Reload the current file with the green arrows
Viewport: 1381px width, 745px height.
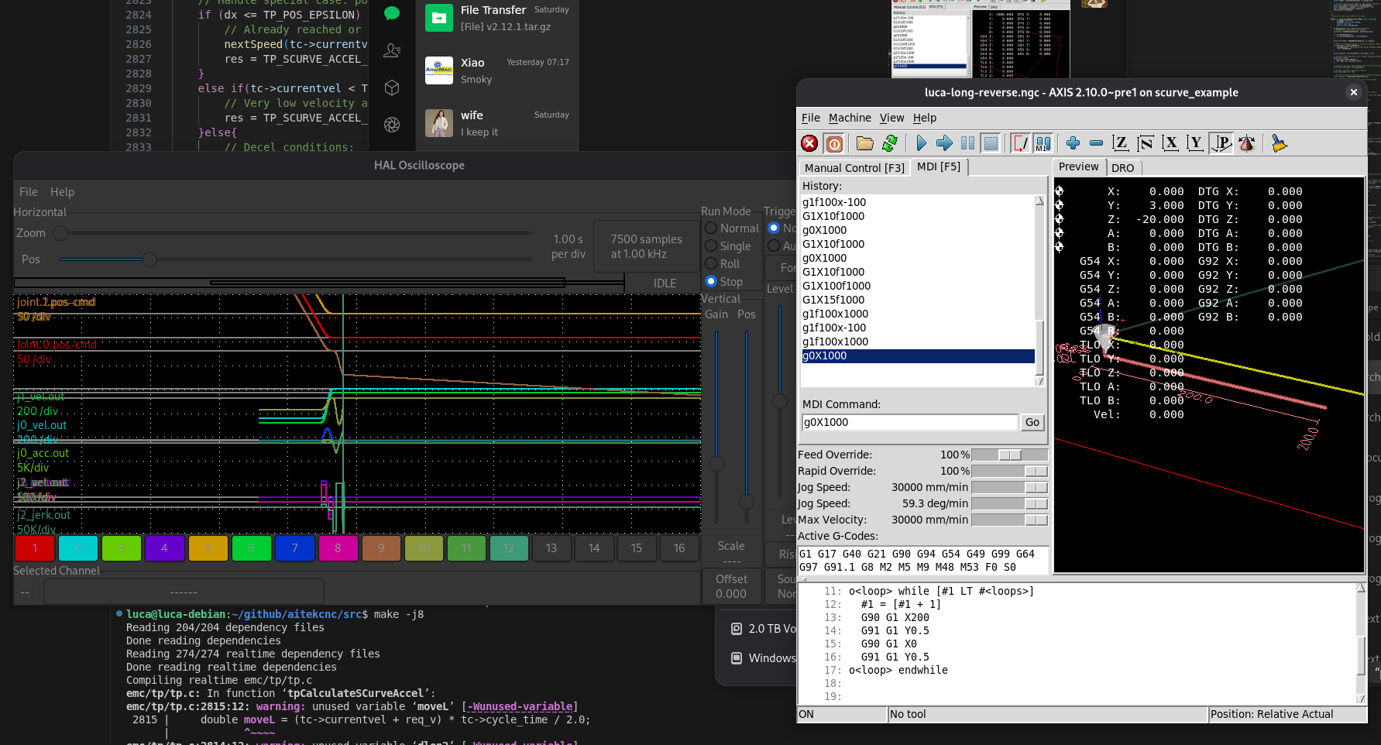(x=890, y=143)
